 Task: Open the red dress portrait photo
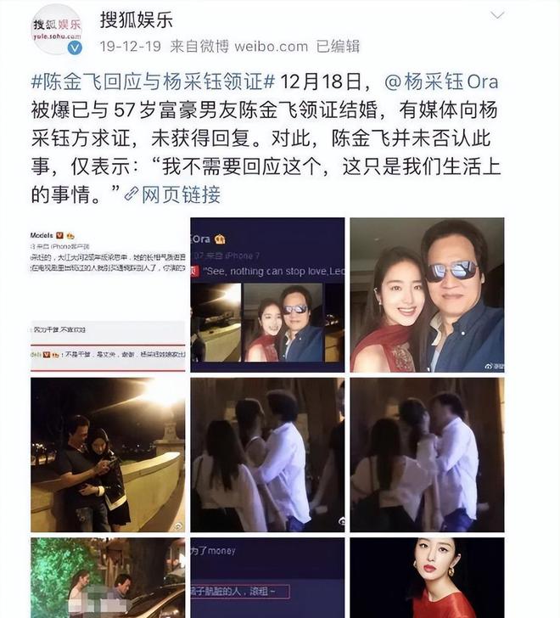coord(428,578)
